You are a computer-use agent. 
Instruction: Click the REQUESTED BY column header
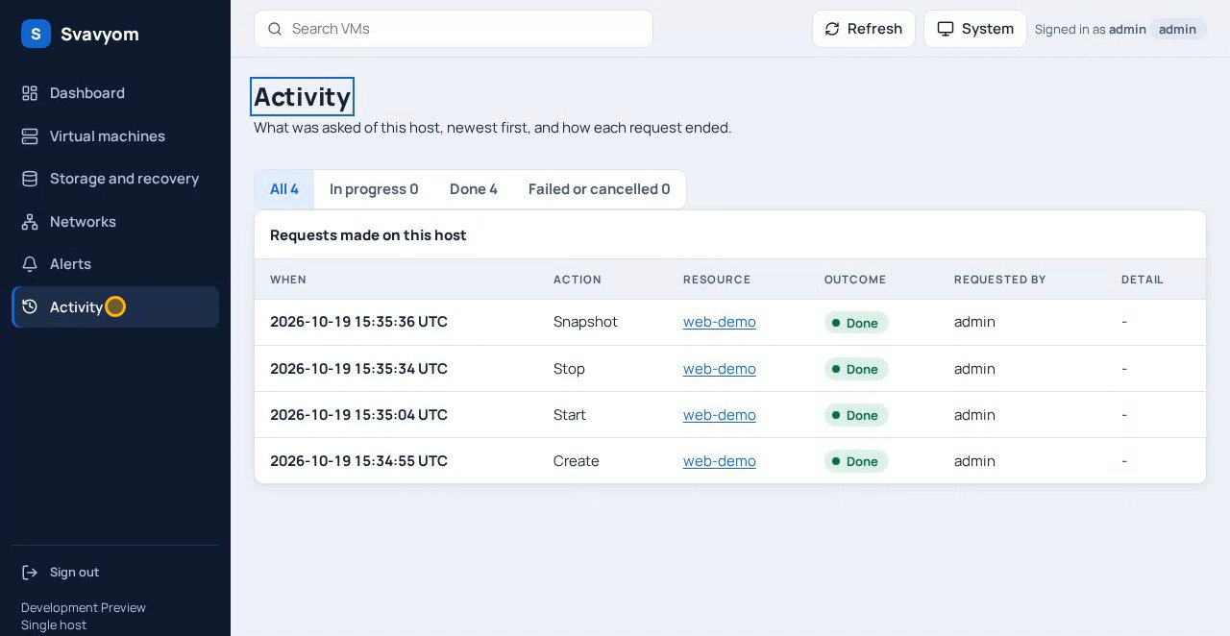point(1000,280)
